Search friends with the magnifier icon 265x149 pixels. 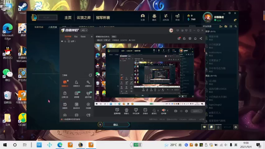click(x=236, y=26)
